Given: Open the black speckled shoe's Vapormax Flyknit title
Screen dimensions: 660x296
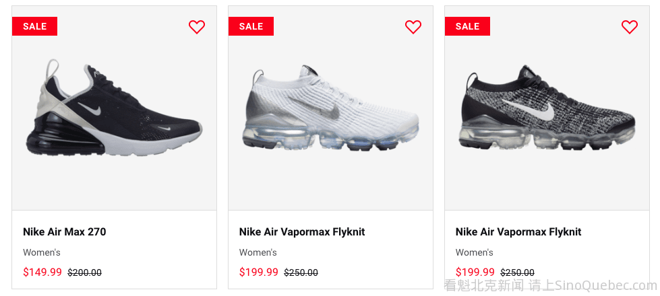Looking at the screenshot, I should click(518, 232).
